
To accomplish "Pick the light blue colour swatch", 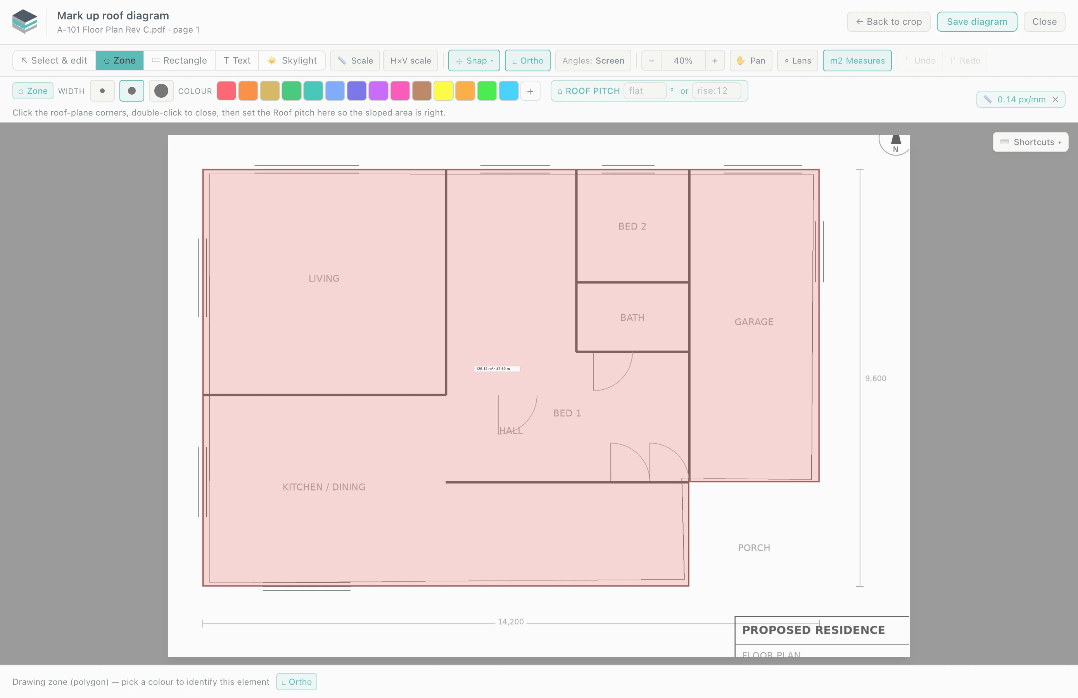I will tap(335, 91).
